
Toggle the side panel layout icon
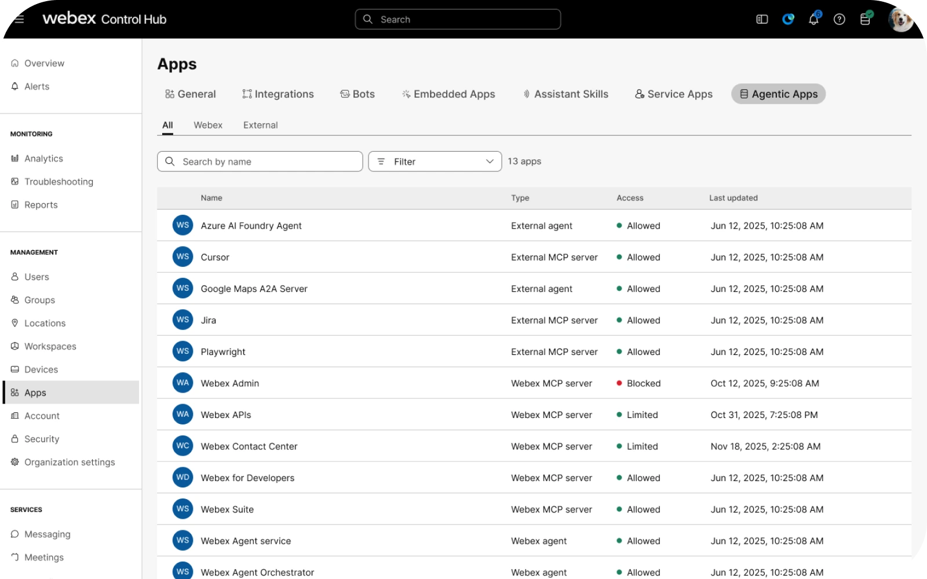tap(762, 19)
